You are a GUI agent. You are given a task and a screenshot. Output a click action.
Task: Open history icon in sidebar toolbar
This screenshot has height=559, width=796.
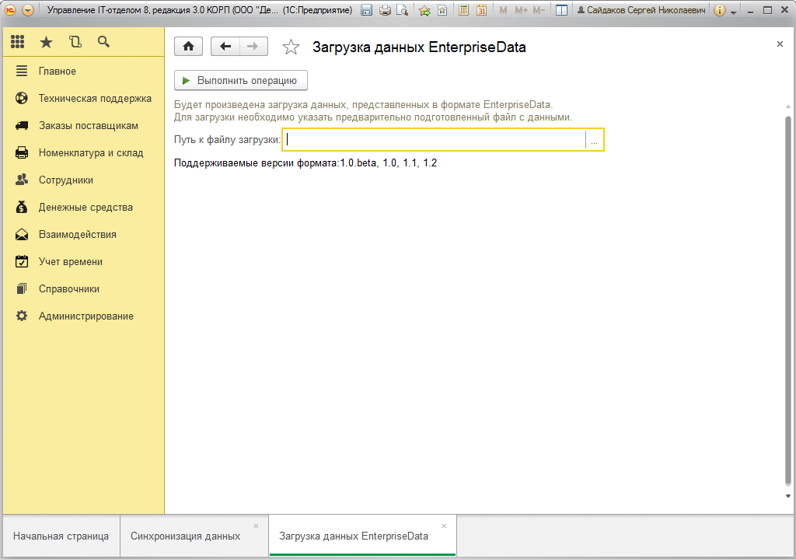click(x=75, y=42)
